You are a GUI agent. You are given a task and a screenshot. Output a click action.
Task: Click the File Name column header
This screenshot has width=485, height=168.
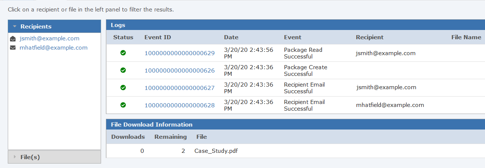[466, 37]
